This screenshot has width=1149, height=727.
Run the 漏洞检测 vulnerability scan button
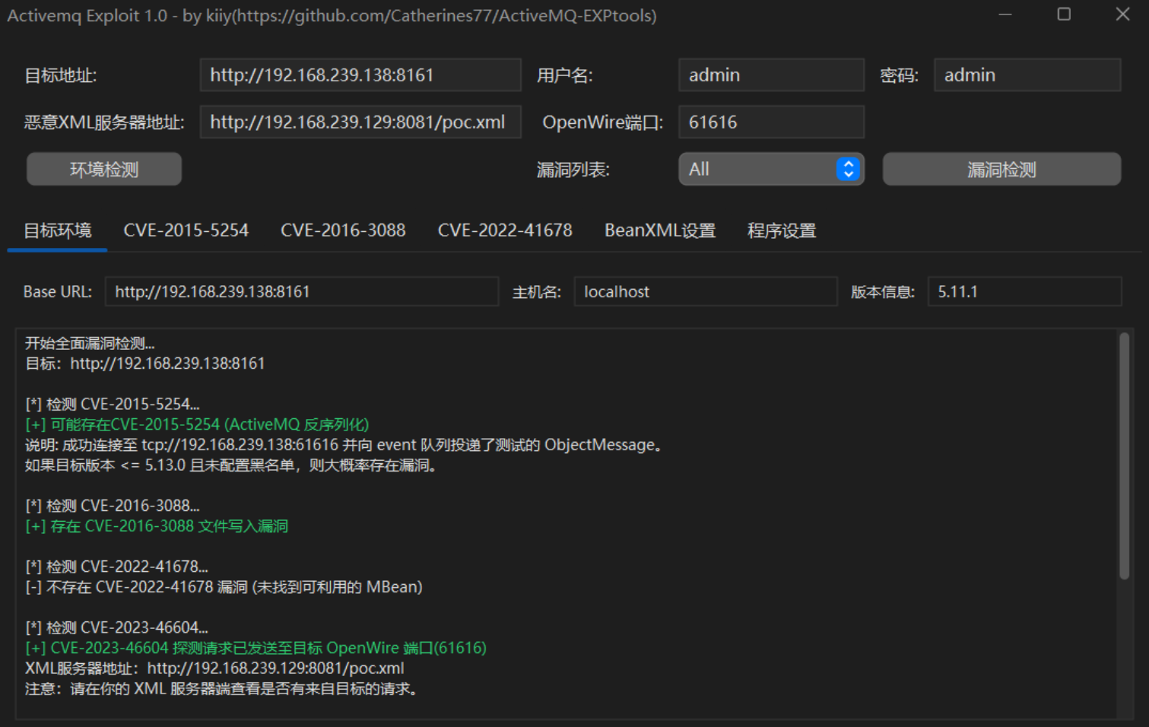(x=1001, y=169)
